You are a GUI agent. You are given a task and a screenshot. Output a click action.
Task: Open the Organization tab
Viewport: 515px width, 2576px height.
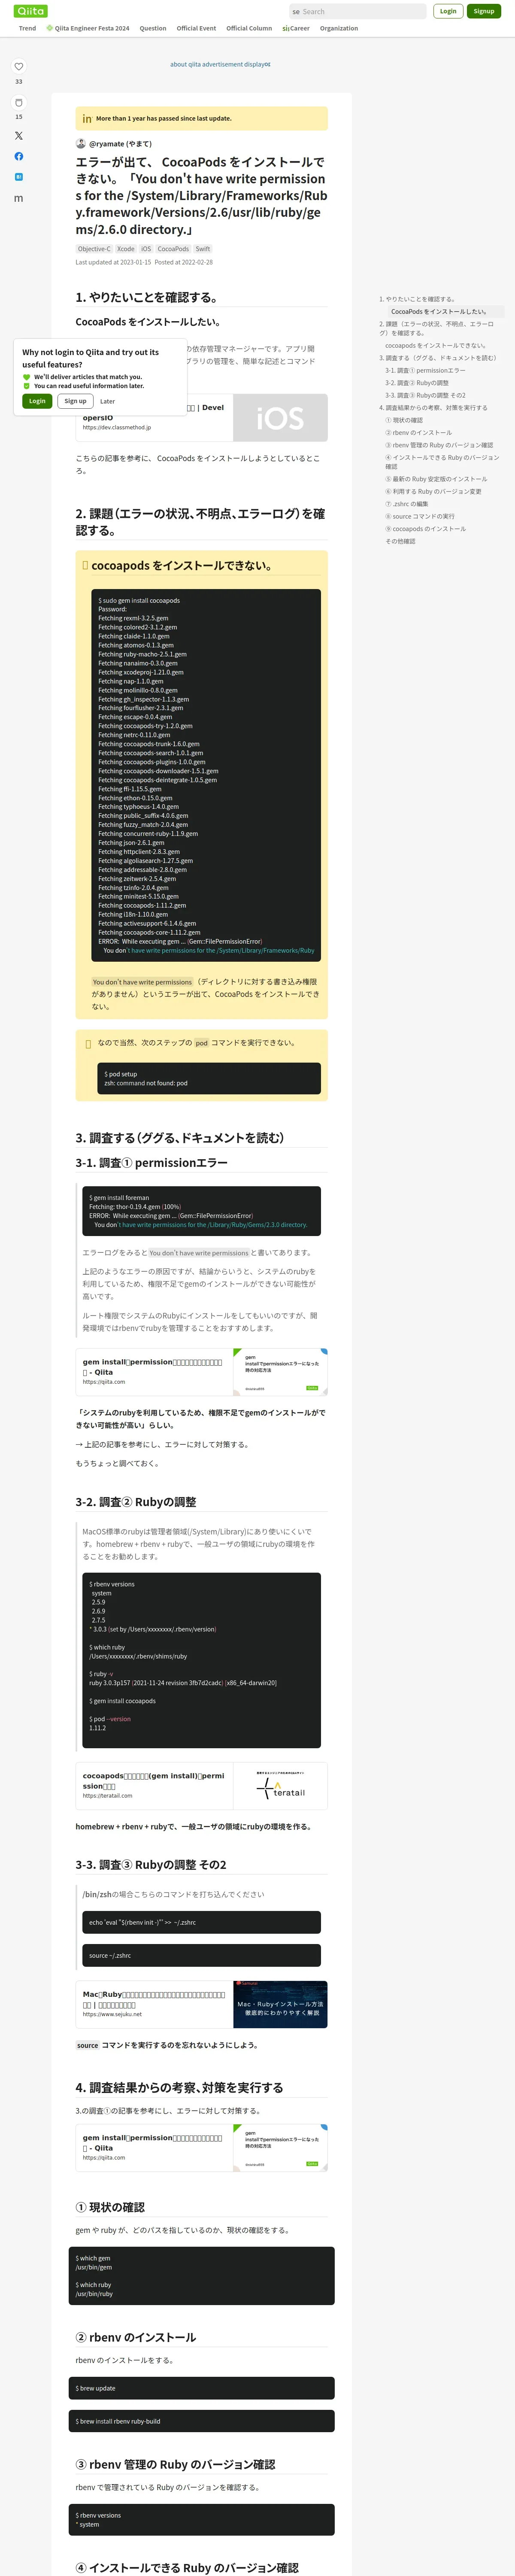339,28
